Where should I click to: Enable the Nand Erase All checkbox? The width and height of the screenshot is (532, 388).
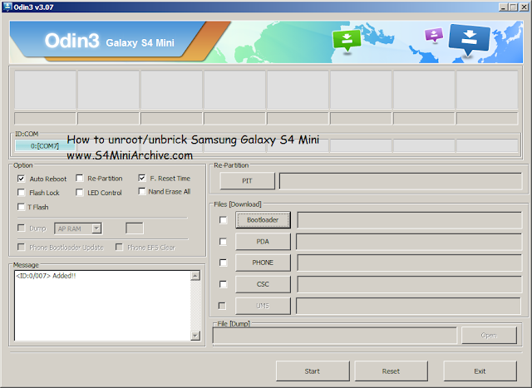click(x=142, y=191)
